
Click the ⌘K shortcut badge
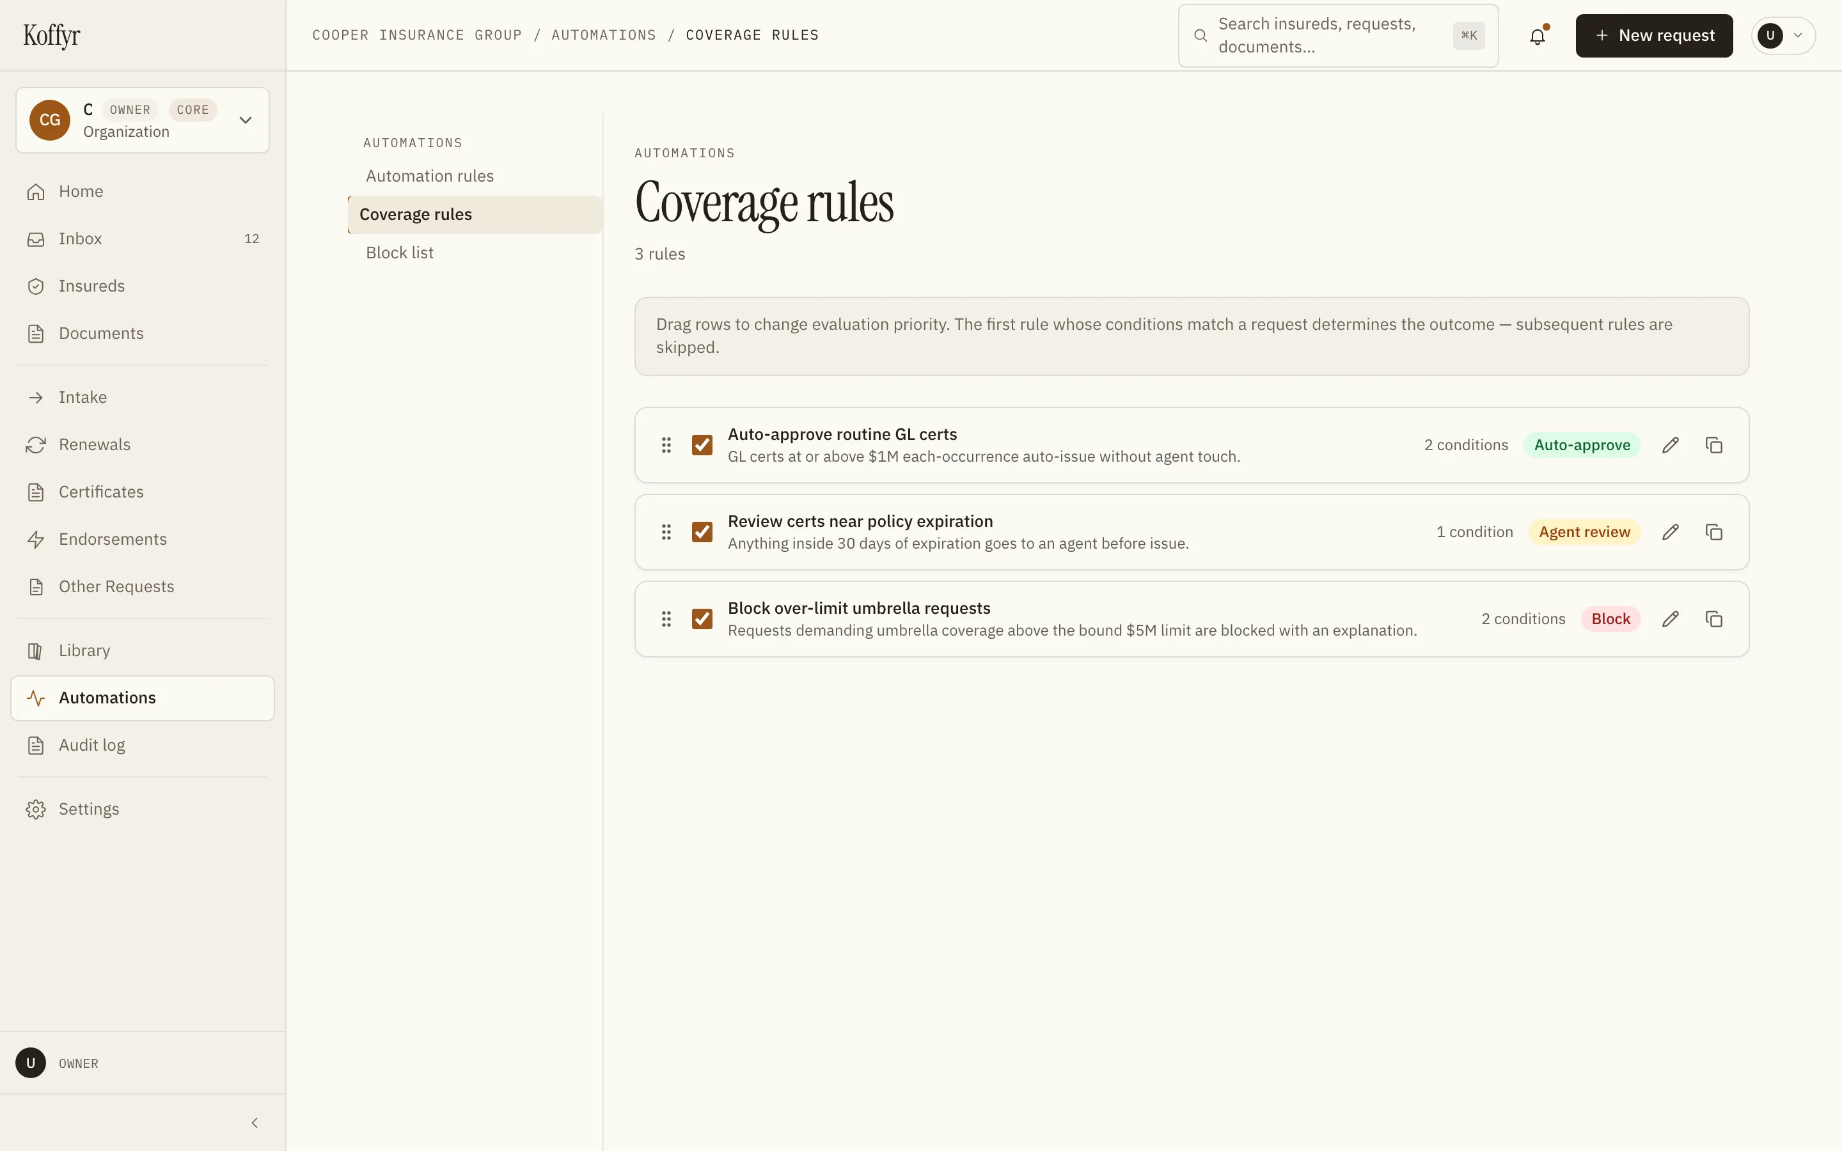click(x=1468, y=36)
